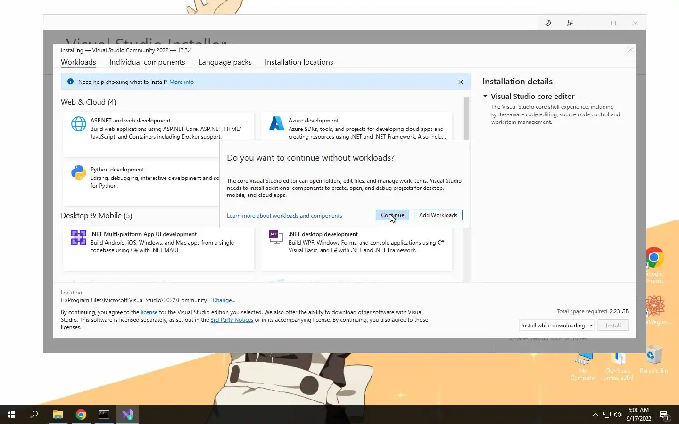Viewport: 679px width, 424px height.
Task: Open the Installation locations tab
Action: 299,62
